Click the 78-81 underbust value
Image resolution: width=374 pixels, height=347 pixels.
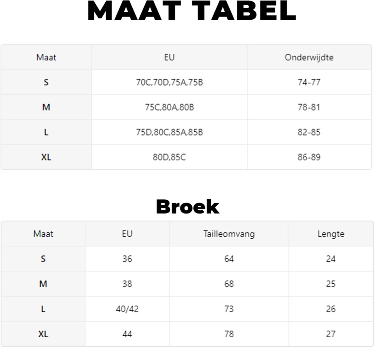click(x=309, y=107)
